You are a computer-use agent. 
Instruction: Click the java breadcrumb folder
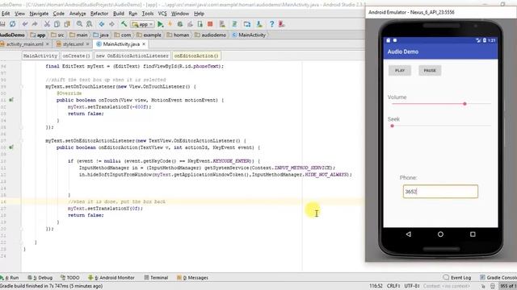(101, 35)
